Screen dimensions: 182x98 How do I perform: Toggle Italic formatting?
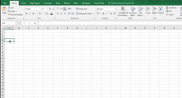click(x=30, y=14)
